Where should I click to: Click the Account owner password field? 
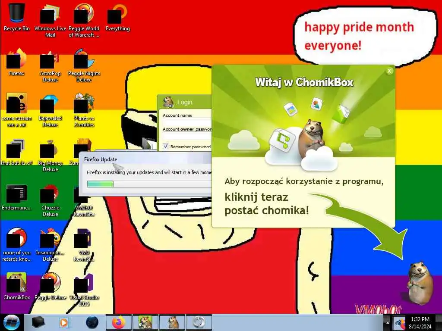187,136
